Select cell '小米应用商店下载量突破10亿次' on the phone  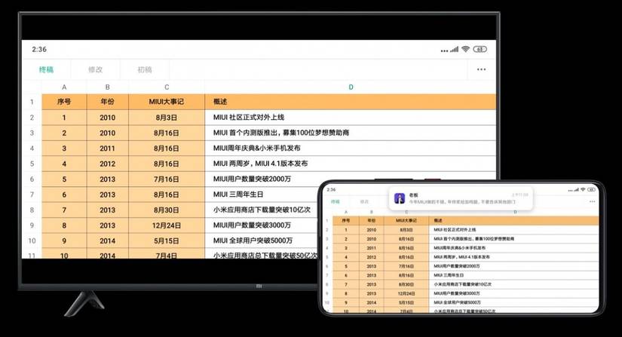[x=513, y=284]
